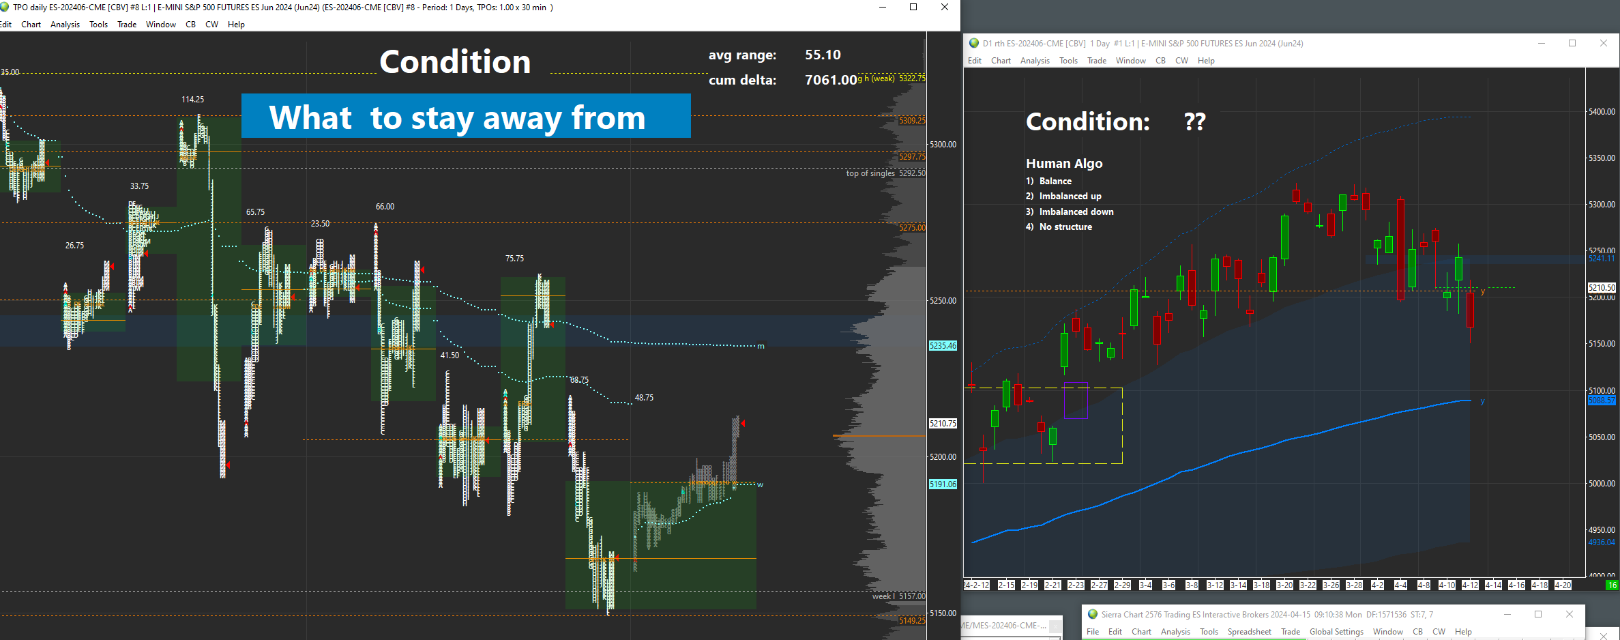Screen dimensions: 1620x640
Task: Open Trade menu in Sierra Chart main window
Action: [x=1291, y=632]
